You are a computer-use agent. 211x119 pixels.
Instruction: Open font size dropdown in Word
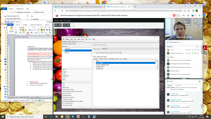click(x=39, y=28)
